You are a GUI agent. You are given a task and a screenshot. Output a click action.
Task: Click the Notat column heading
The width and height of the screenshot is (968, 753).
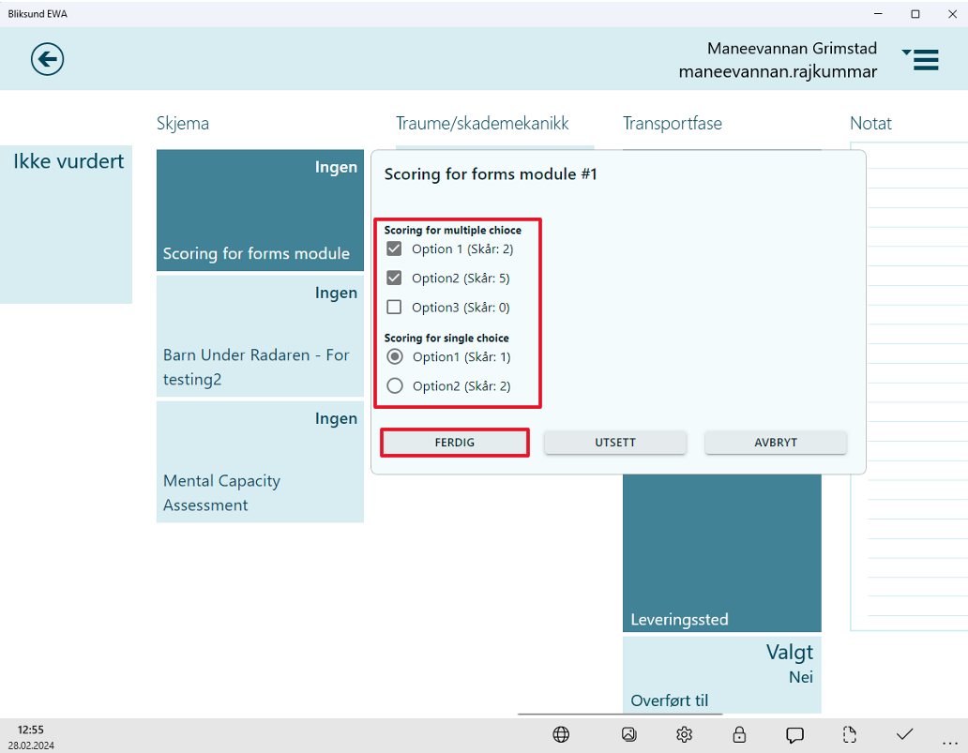click(x=870, y=124)
